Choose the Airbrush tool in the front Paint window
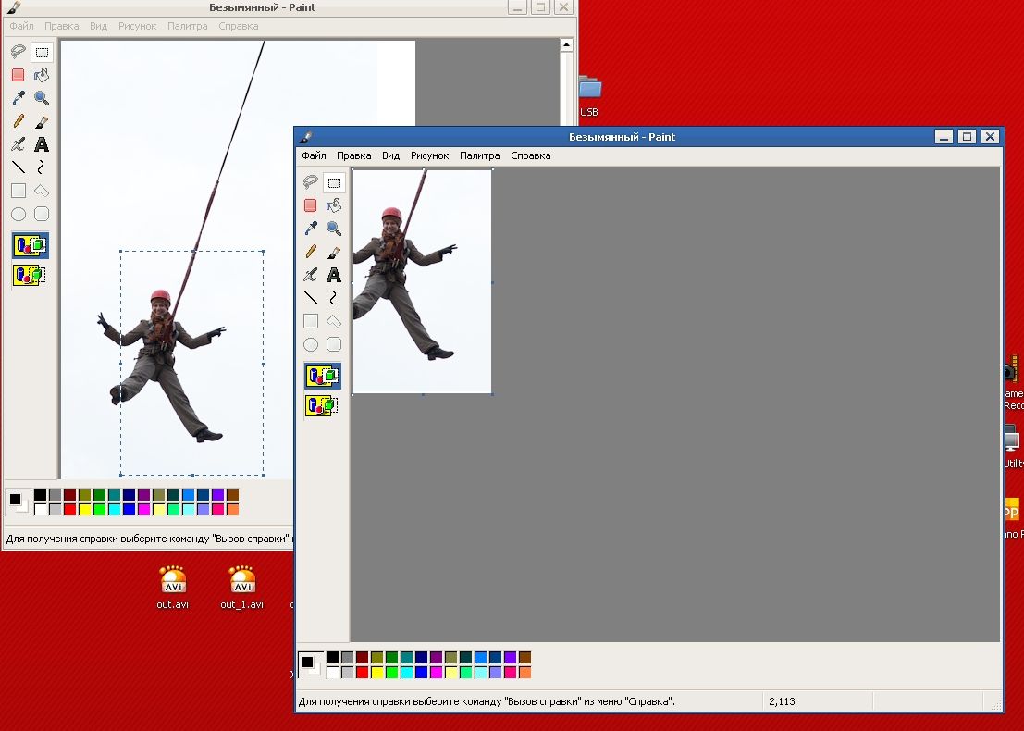1024x731 pixels. (x=311, y=275)
